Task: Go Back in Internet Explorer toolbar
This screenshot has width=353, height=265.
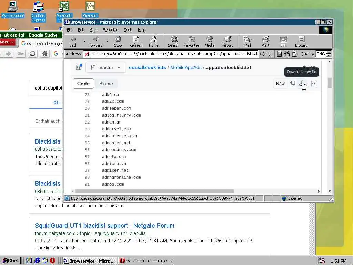Action: [x=73, y=42]
